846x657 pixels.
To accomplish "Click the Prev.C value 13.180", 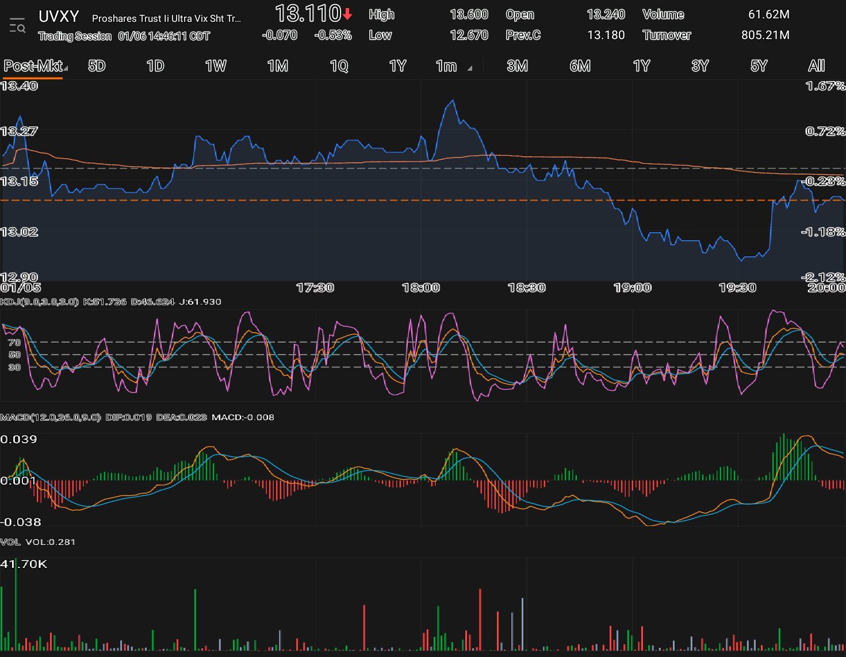I will [606, 35].
